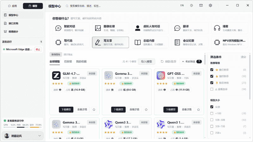
Task: Open settings via the gear icon
Action: (210, 5)
